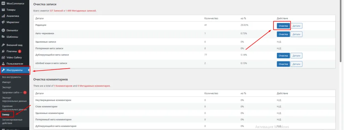Click the Пользователи person icon

pos(3,64)
